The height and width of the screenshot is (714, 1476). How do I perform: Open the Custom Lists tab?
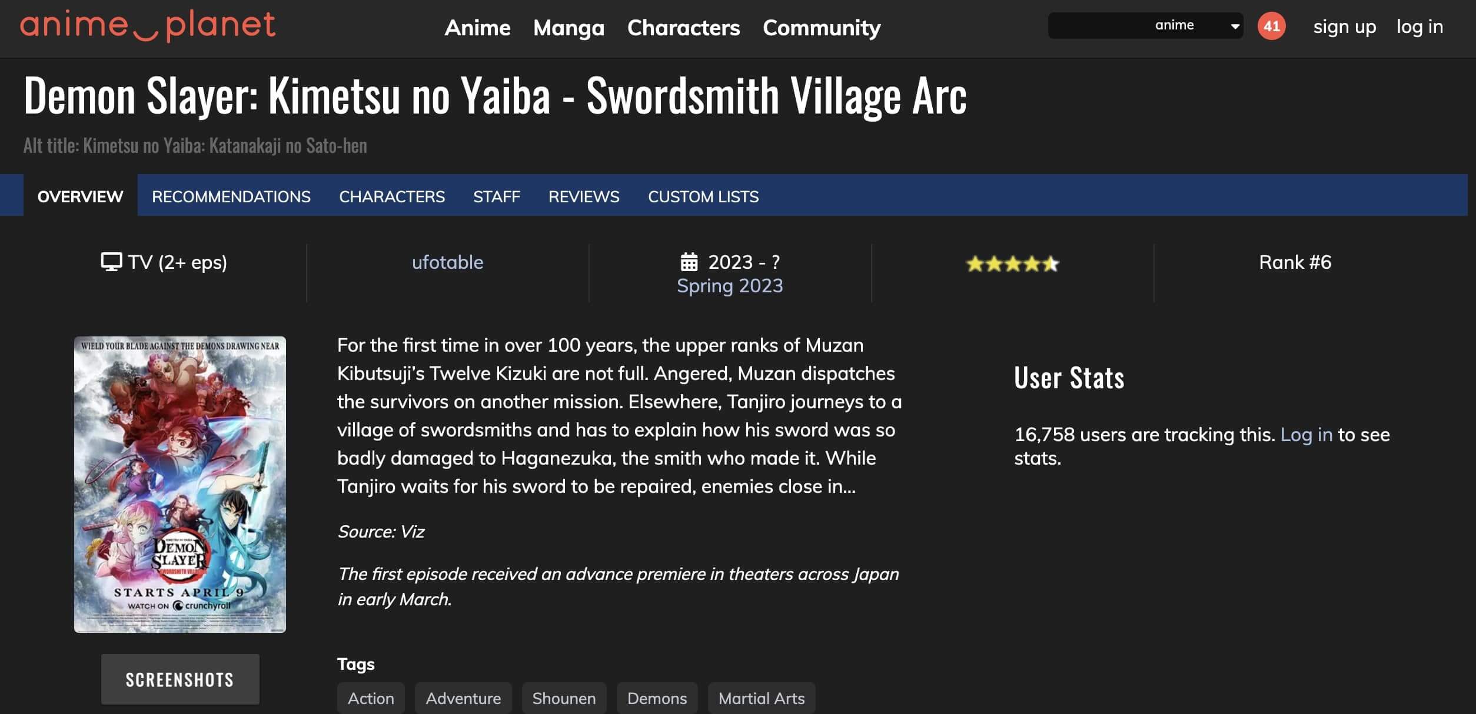[x=703, y=196]
